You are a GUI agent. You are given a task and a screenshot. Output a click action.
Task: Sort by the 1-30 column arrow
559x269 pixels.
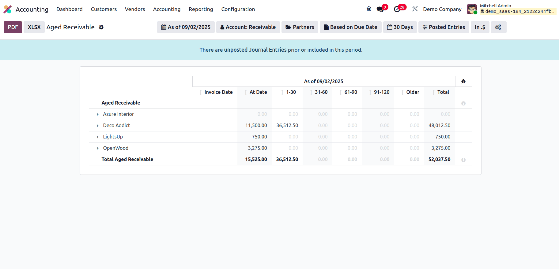282,92
